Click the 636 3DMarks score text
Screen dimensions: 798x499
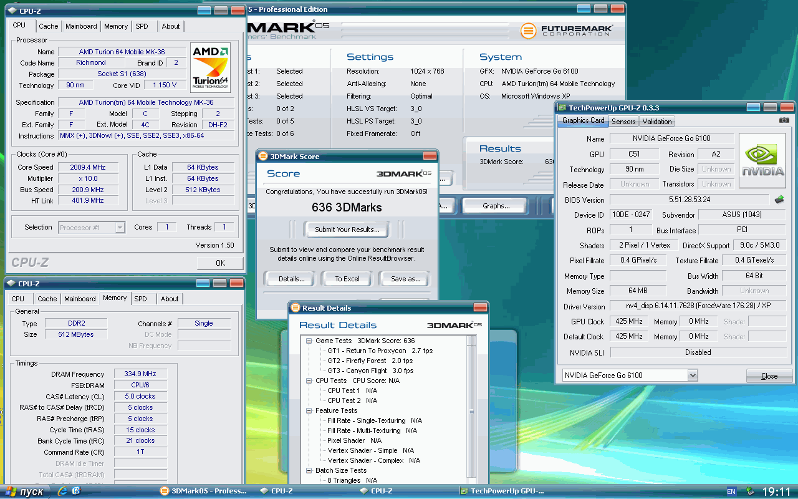pos(347,207)
